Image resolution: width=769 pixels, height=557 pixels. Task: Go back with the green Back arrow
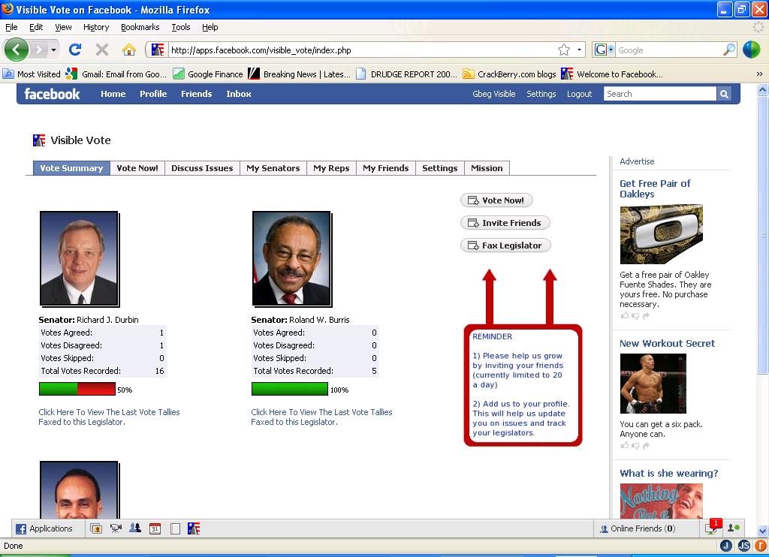point(17,50)
